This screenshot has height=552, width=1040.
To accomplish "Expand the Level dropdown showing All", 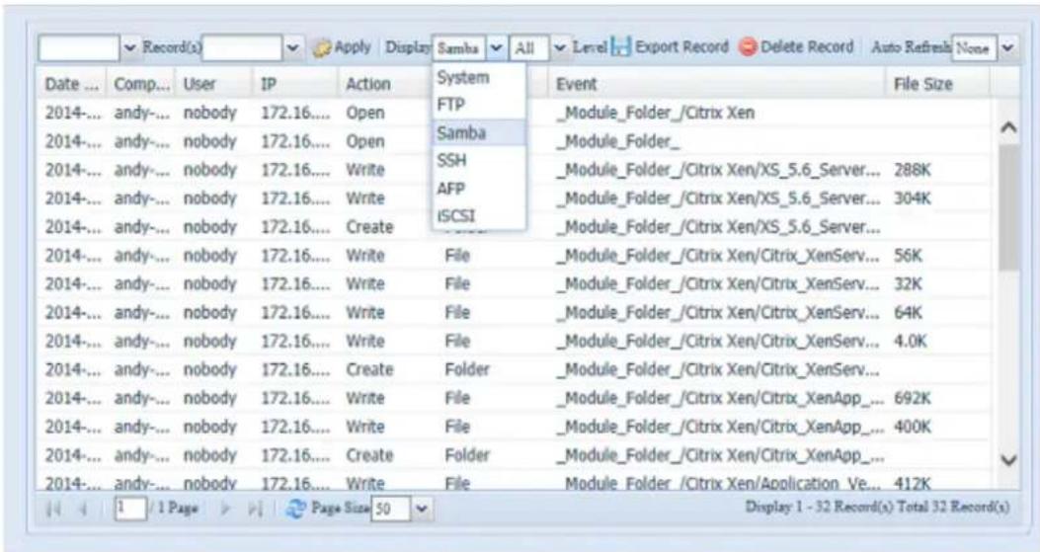I will [561, 47].
